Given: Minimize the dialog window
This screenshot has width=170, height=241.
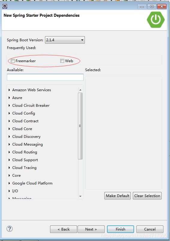Looking at the screenshot, I should click(142, 7).
